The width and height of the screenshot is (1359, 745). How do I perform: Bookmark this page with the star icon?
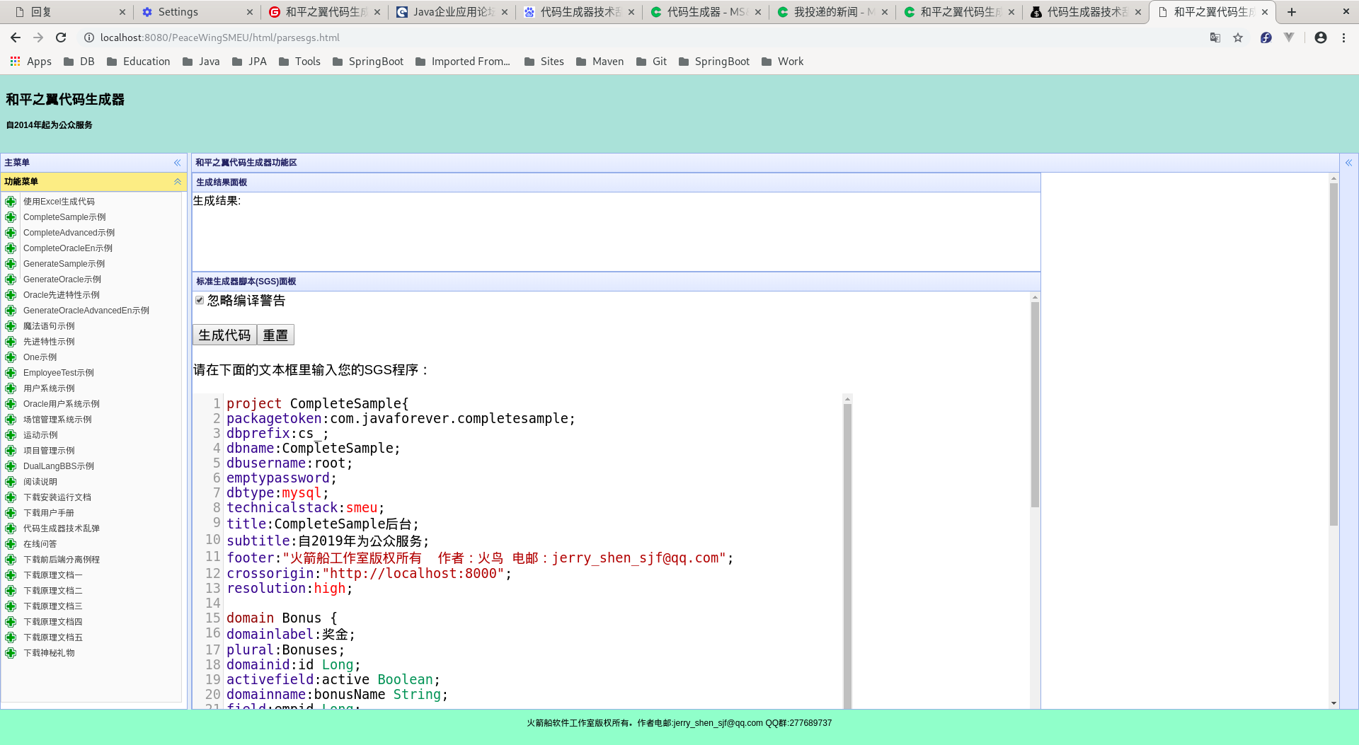click(1238, 37)
